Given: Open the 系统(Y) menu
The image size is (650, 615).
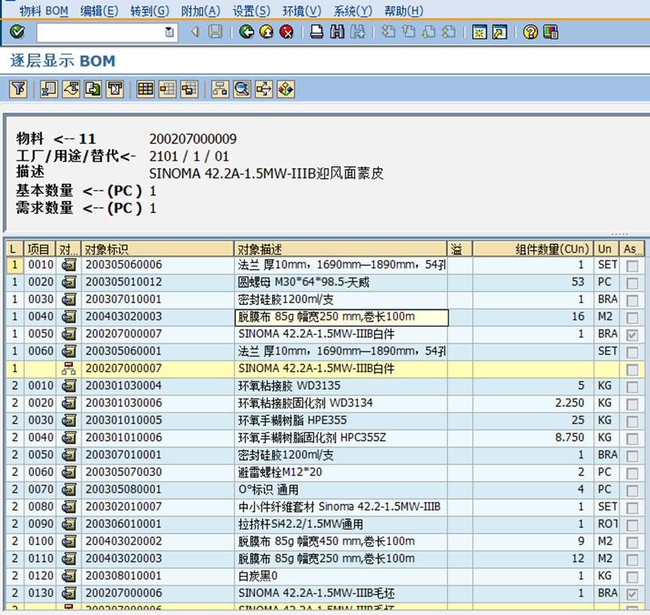Looking at the screenshot, I should point(352,11).
